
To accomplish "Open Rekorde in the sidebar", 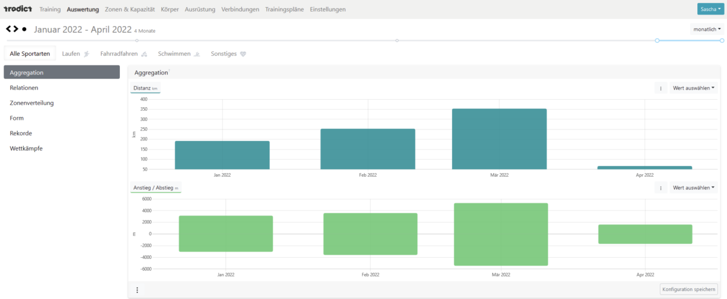I will (21, 133).
